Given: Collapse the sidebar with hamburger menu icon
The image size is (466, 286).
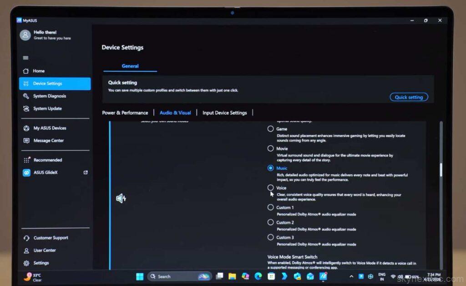Looking at the screenshot, I should coord(25,58).
